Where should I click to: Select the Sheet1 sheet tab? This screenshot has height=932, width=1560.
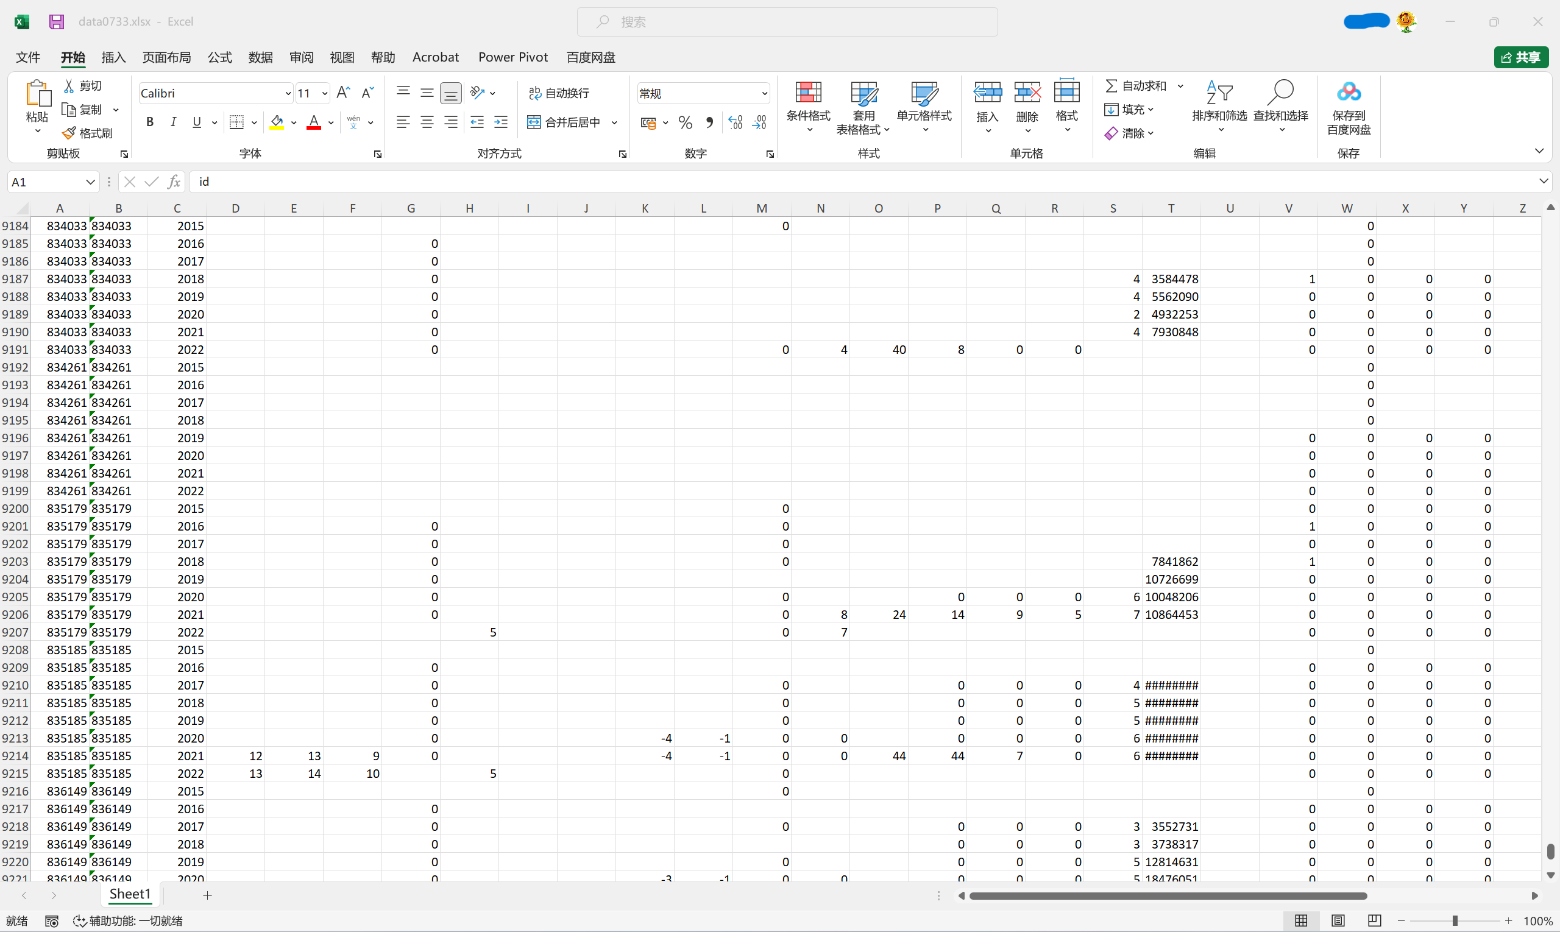(130, 894)
